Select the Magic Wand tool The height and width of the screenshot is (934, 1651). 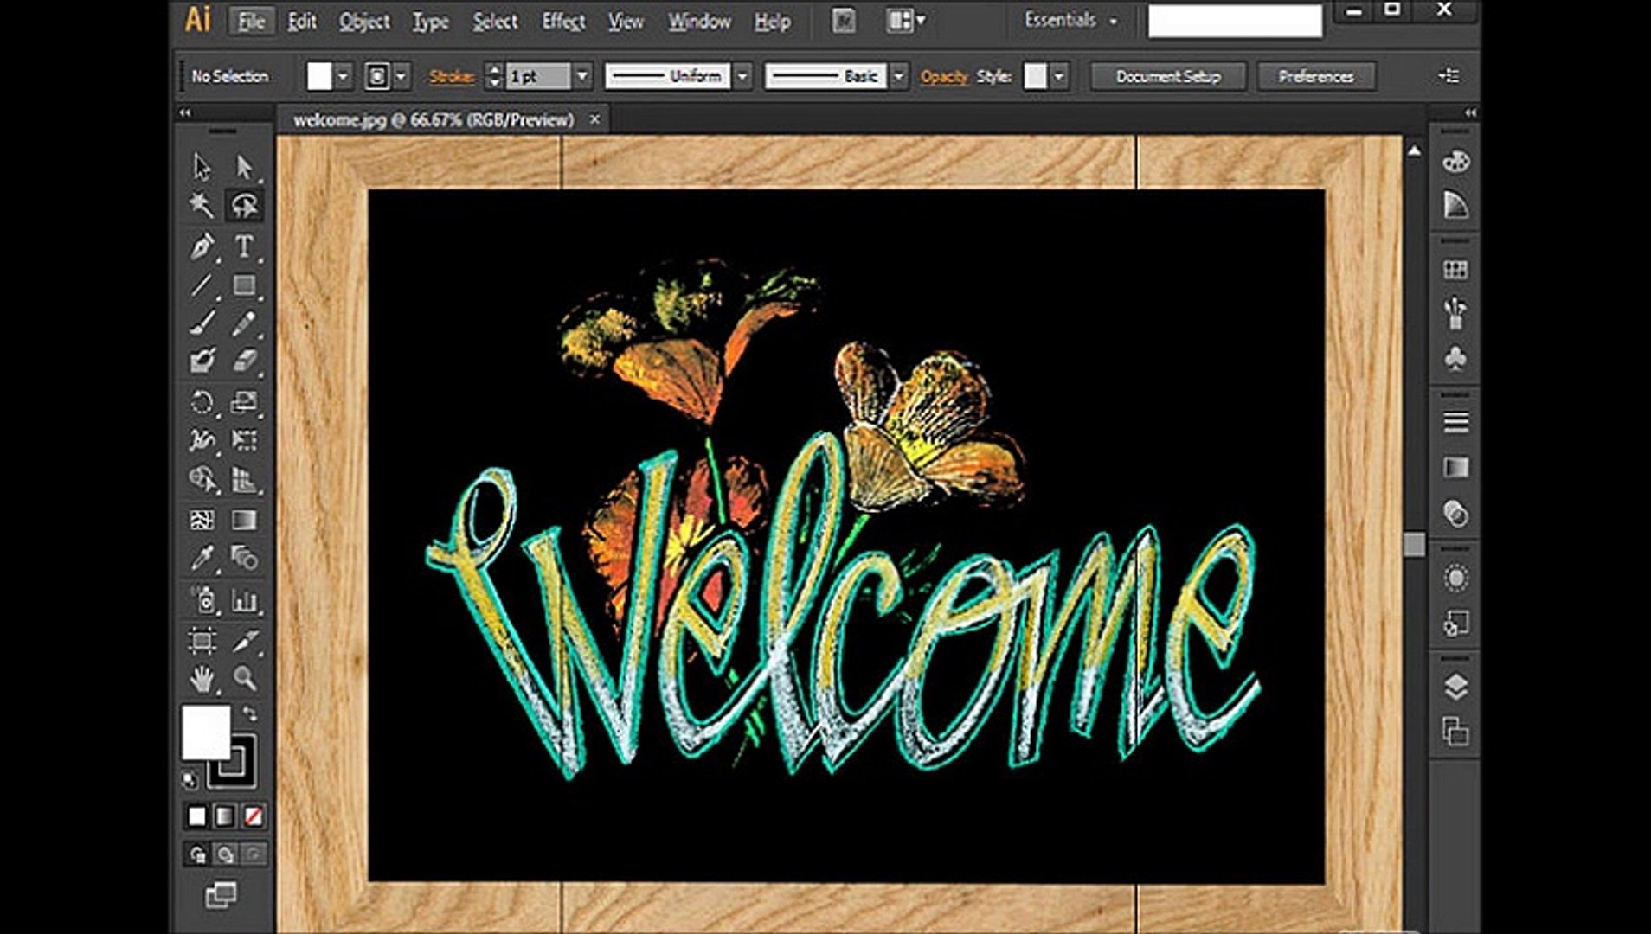coord(202,206)
